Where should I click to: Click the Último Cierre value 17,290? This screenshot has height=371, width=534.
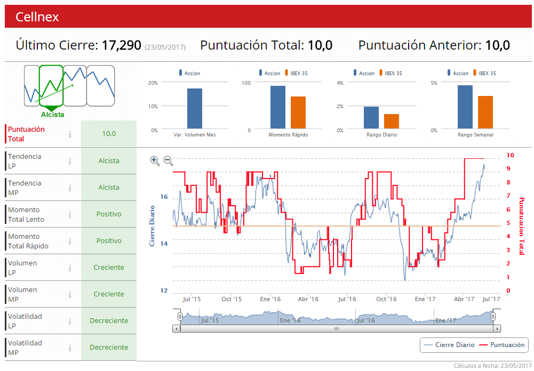point(121,45)
